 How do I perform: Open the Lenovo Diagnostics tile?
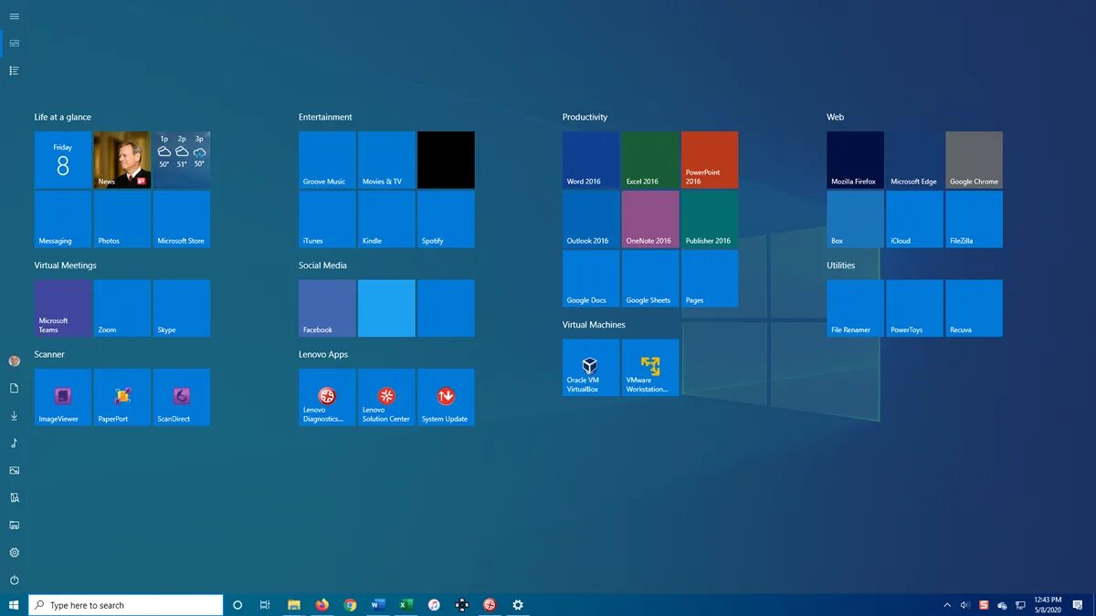tap(327, 397)
